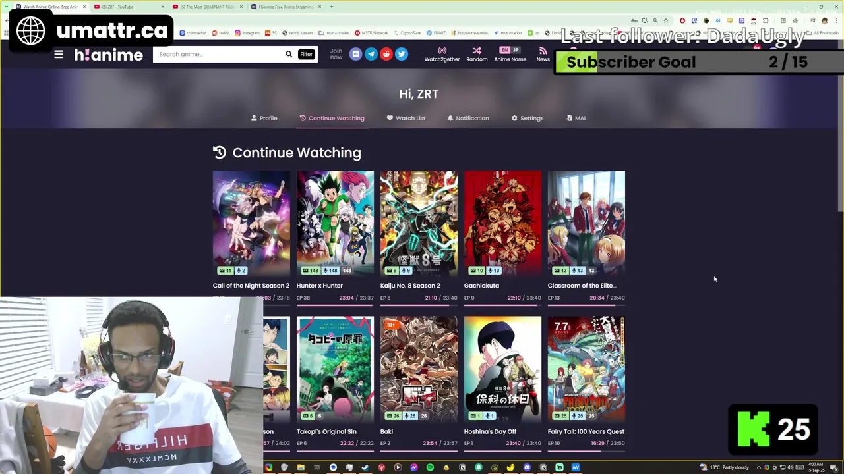Click the Classroom of the Elite title
The image size is (844, 474).
click(582, 286)
